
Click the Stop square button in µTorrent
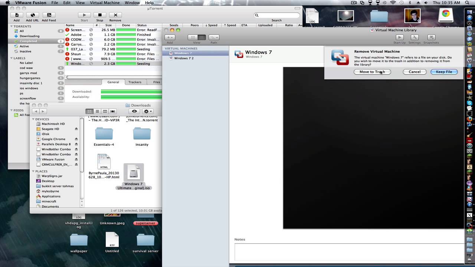[x=100, y=15]
